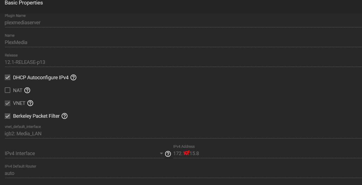Viewport: 362px width, 185px height.
Task: Click the Release field 12.1-RELEASE-p13
Action: pyautogui.click(x=25, y=62)
